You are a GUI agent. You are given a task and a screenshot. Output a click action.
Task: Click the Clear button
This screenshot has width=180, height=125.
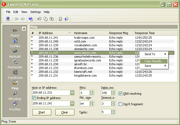65,112
